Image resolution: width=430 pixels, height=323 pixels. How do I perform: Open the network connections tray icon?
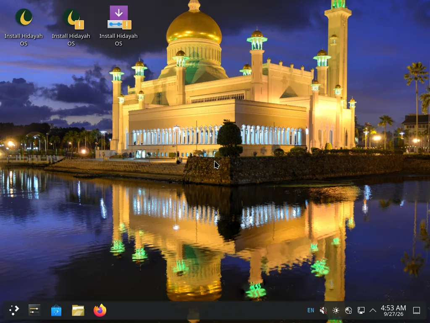(x=361, y=310)
